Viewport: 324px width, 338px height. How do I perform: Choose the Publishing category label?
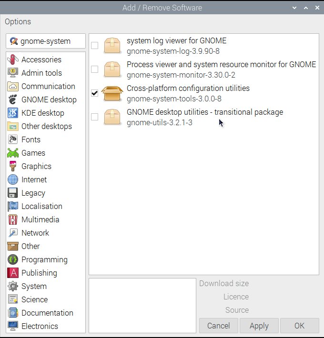39,273
